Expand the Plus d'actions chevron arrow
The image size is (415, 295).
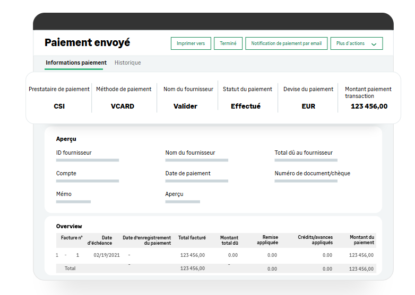pos(374,44)
